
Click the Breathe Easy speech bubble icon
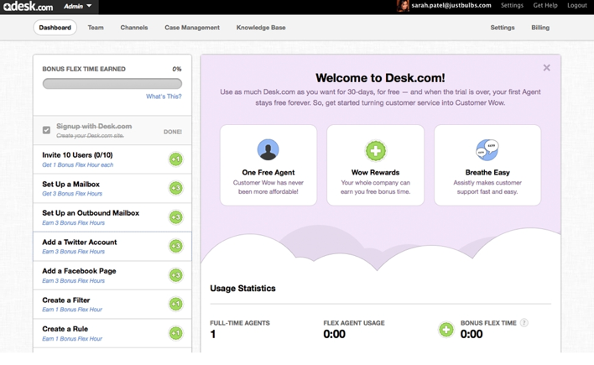[x=487, y=150]
